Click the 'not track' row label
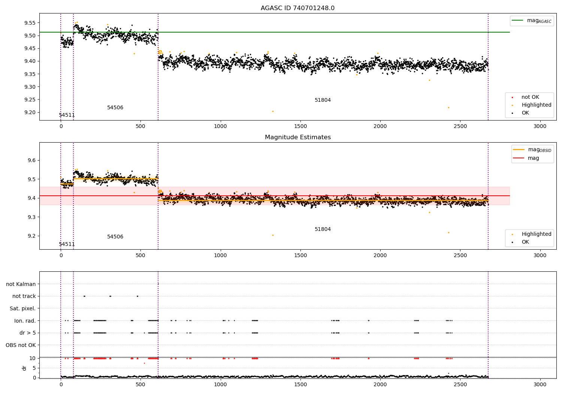 24,296
